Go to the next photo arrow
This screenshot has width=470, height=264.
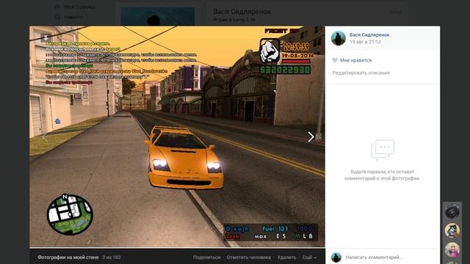pos(311,137)
